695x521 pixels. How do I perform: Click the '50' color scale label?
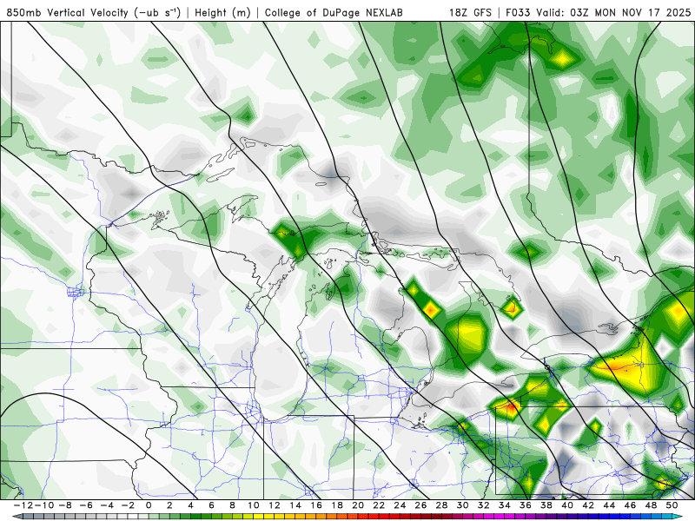[672, 505]
